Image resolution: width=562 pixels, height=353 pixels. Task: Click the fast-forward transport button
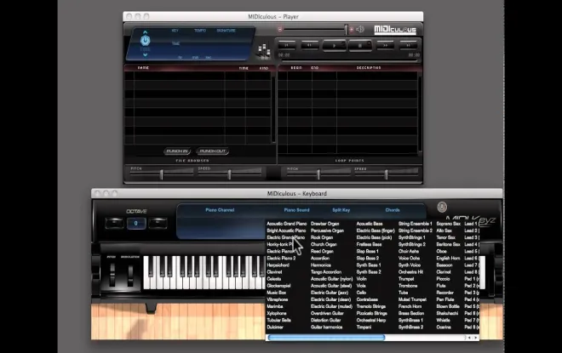385,45
